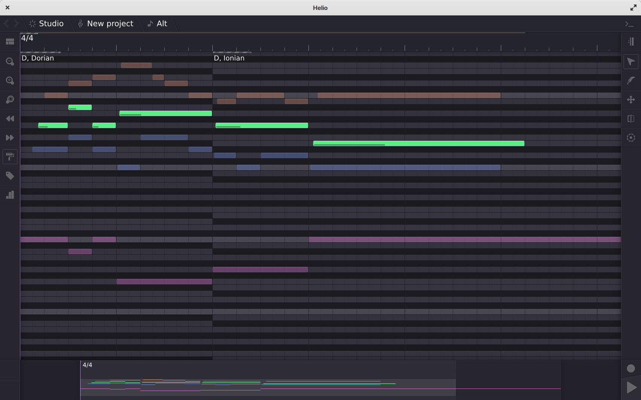641x400 pixels.
Task: Select the pen edit mode icon
Action: 631,81
